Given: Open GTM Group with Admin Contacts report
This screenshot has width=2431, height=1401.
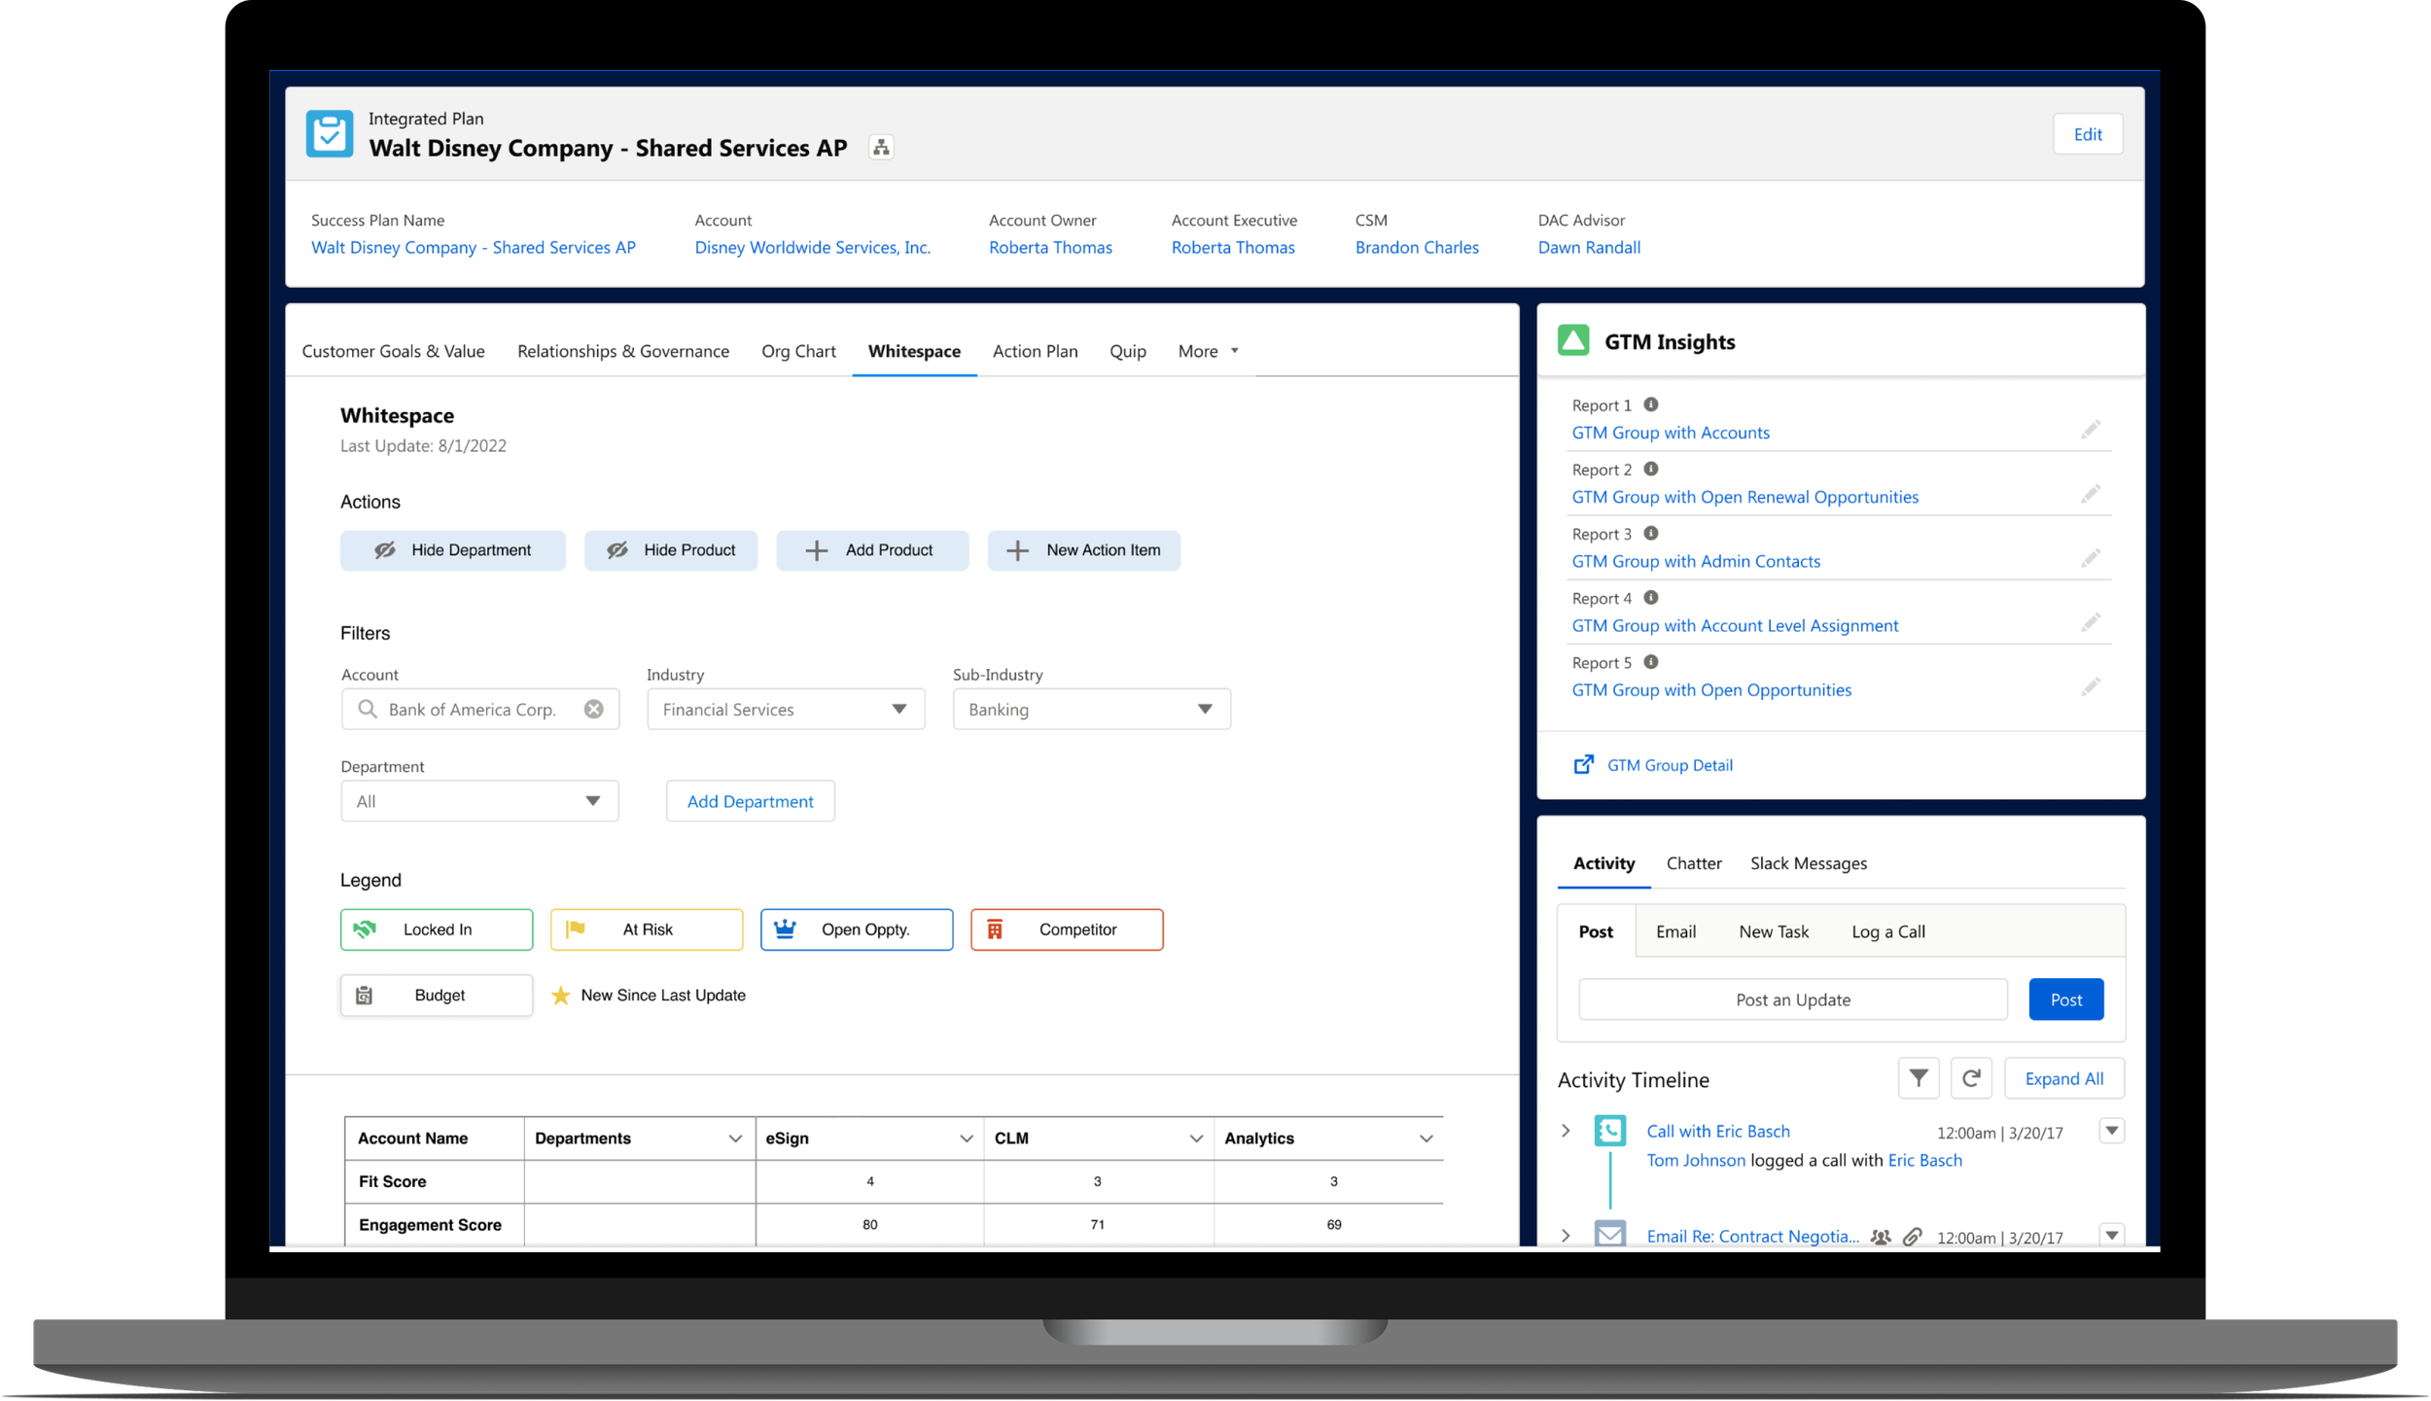Looking at the screenshot, I should click(x=1695, y=561).
